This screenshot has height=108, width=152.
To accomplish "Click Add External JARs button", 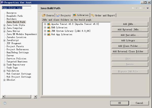I will coord(130,30).
